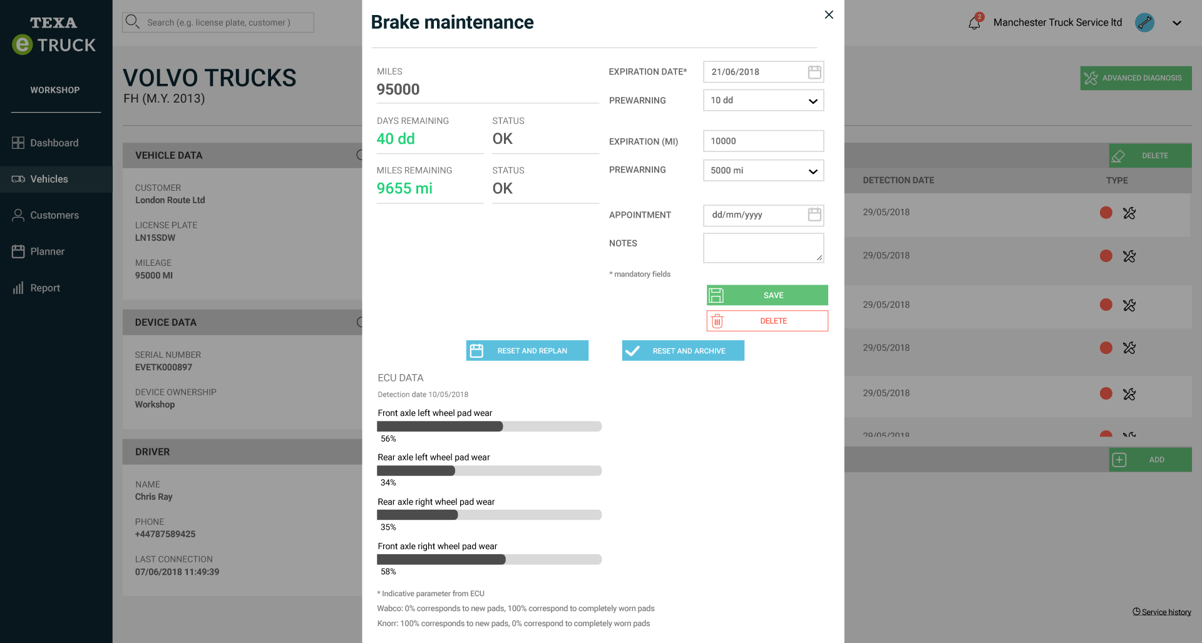1202x643 pixels.
Task: Expand the account menu chevron
Action: pyautogui.click(x=1177, y=23)
